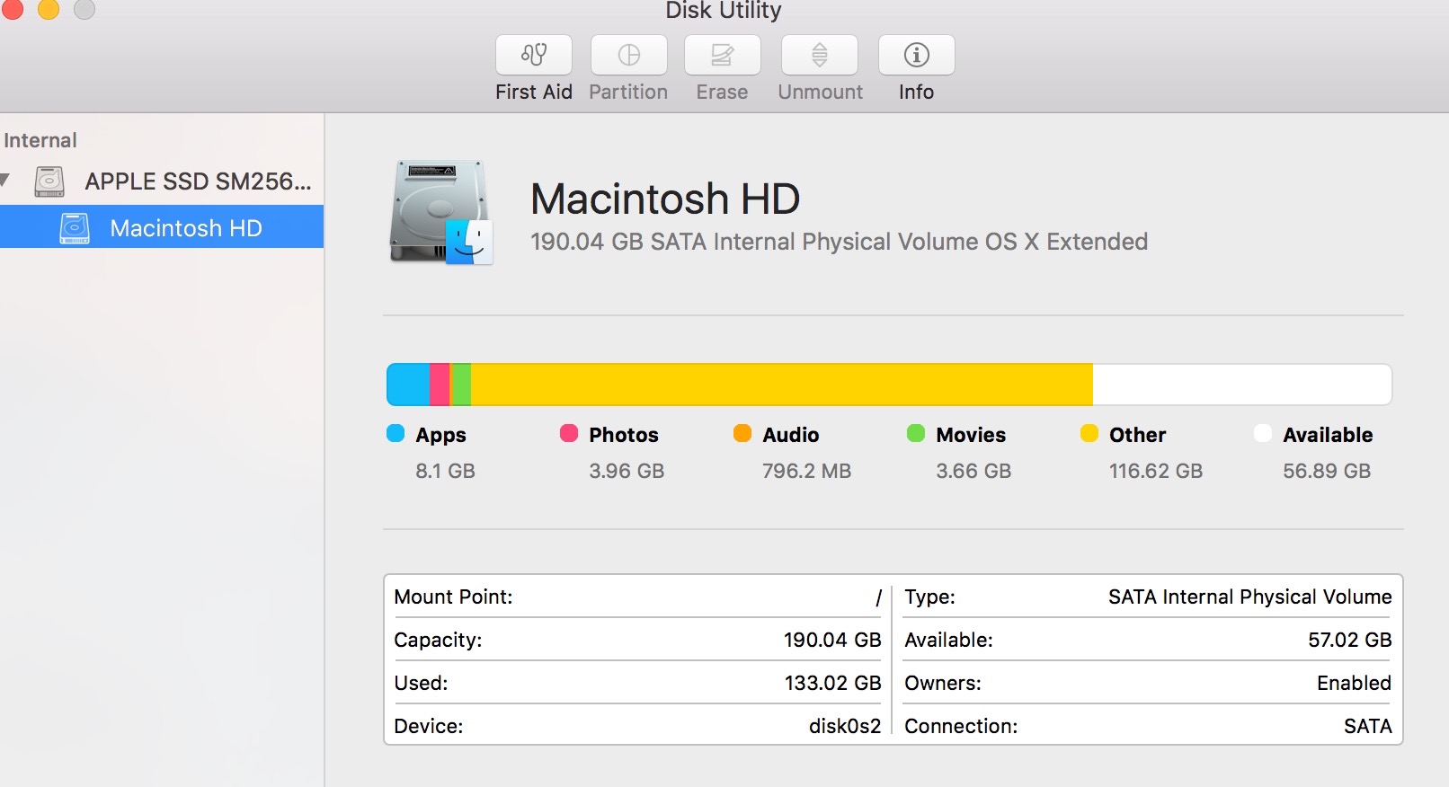Screen dimensions: 1449x787
Task: Click the Partition toolbar icon
Action: tap(629, 55)
